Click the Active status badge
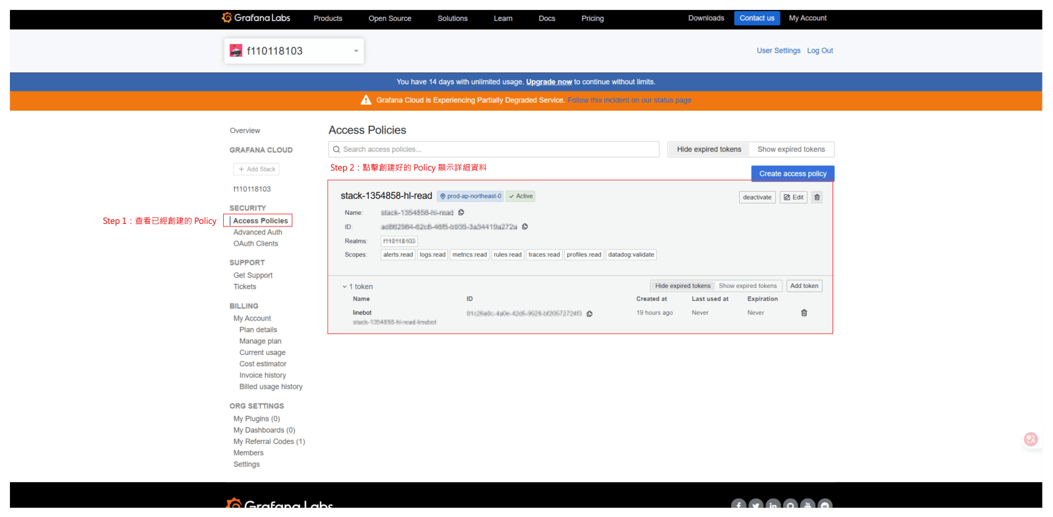 (521, 196)
